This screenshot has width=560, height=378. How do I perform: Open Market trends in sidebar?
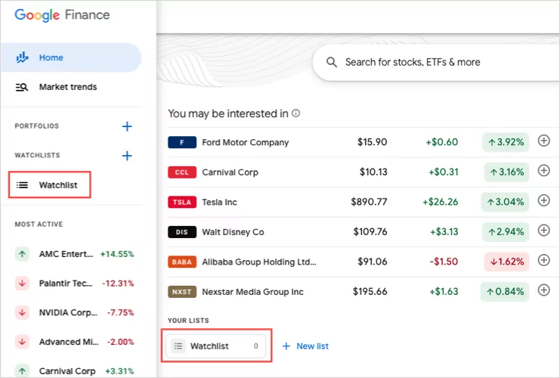click(x=67, y=87)
